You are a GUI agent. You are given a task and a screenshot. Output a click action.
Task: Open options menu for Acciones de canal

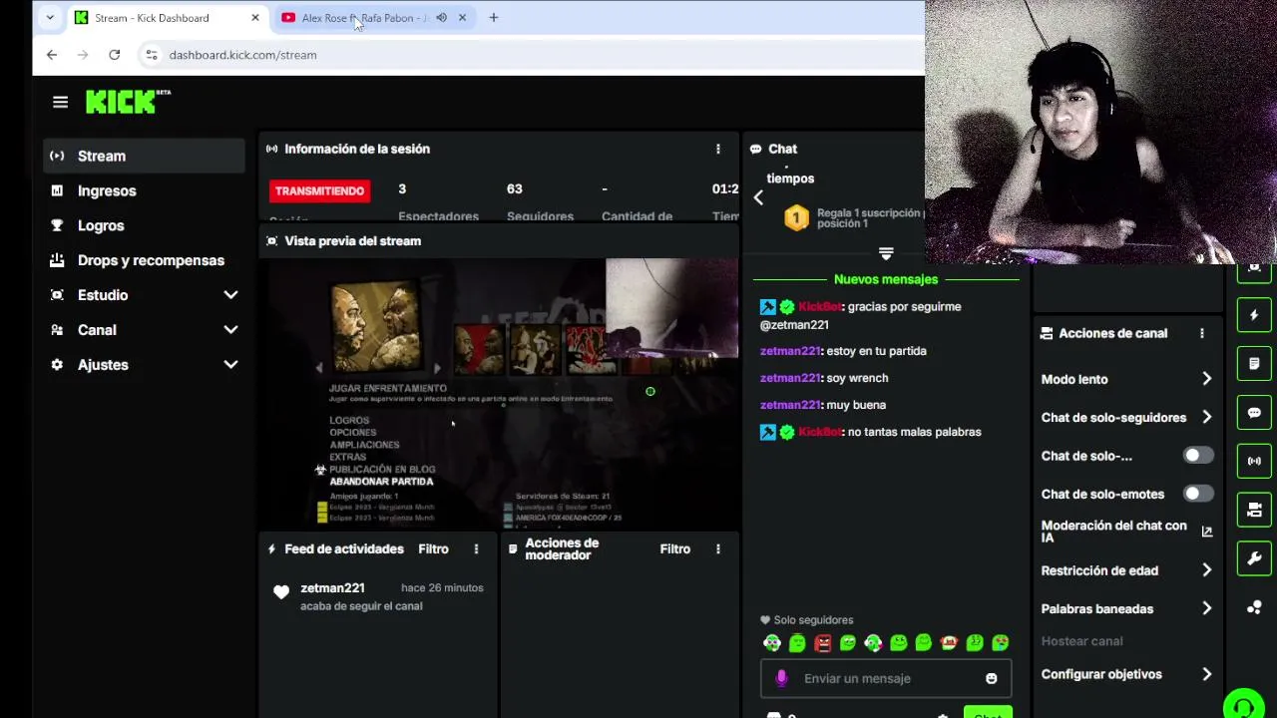(1201, 333)
